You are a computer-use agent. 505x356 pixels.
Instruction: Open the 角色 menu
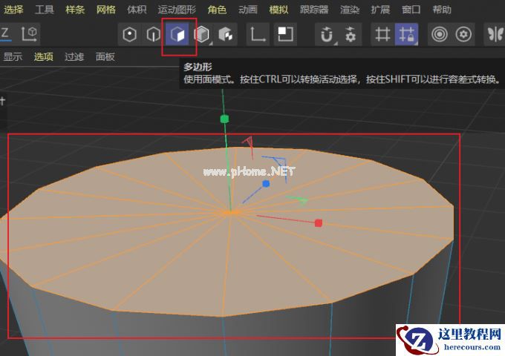pyautogui.click(x=217, y=10)
